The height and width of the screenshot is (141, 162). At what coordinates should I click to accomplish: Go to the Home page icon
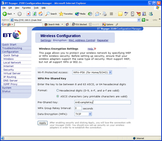(x=41, y=14)
